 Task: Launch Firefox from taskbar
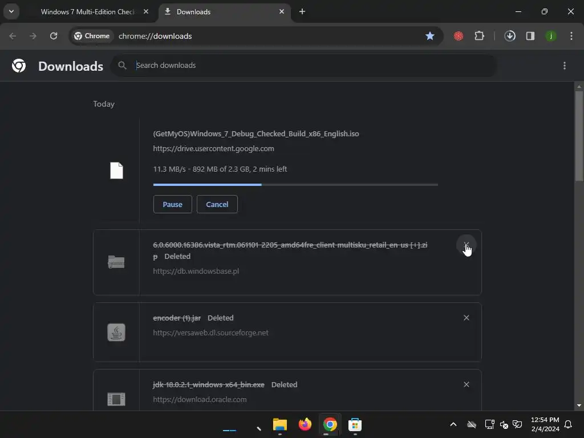click(305, 424)
